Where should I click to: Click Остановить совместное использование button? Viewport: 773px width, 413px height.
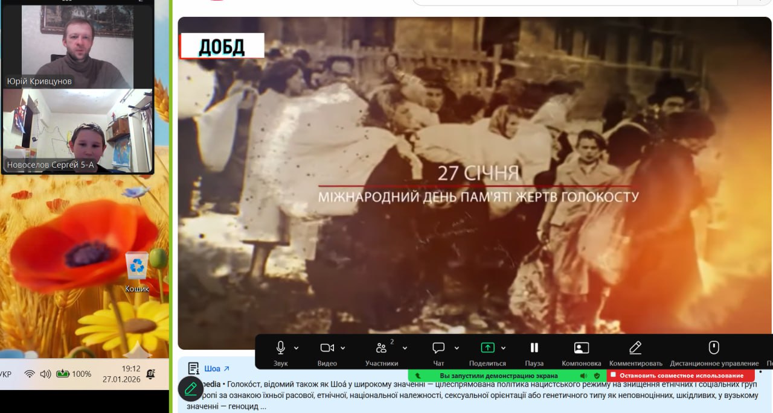(x=680, y=375)
